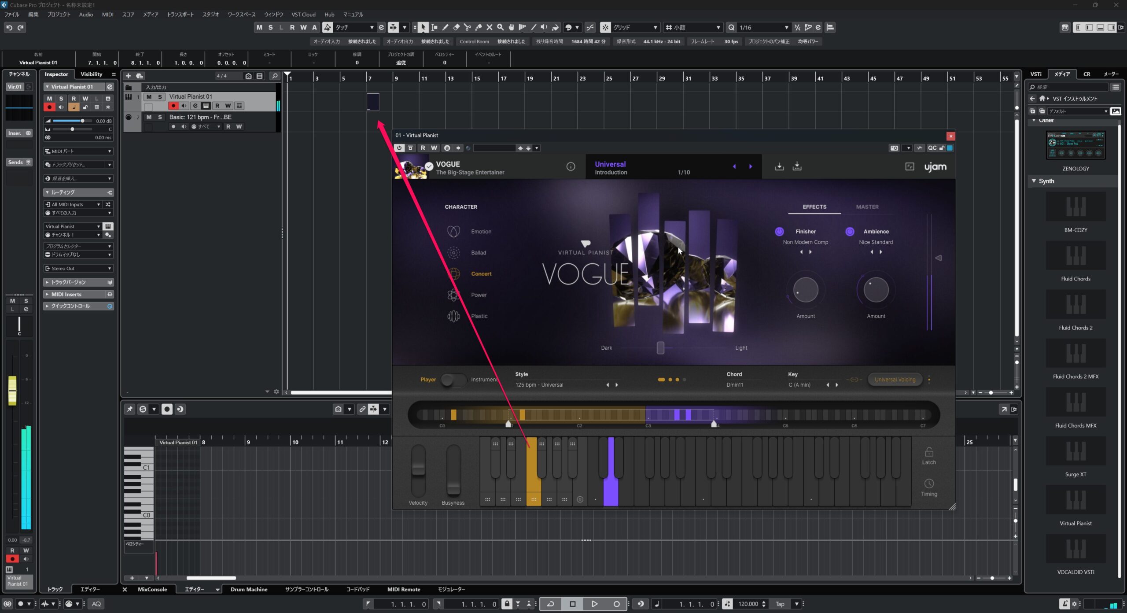Screen dimensions: 1127x613
Task: Click the Add Track plus icon
Action: coord(128,76)
